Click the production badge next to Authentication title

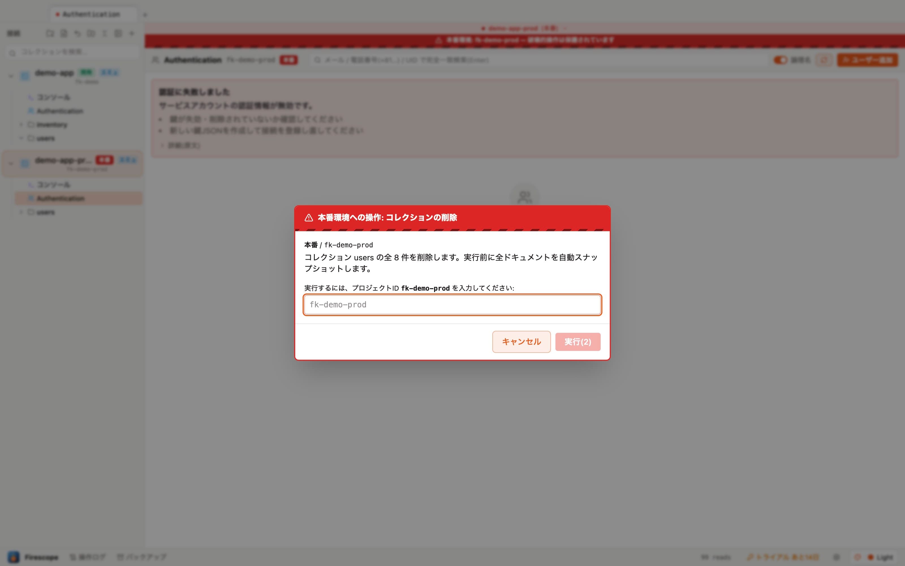(x=289, y=60)
